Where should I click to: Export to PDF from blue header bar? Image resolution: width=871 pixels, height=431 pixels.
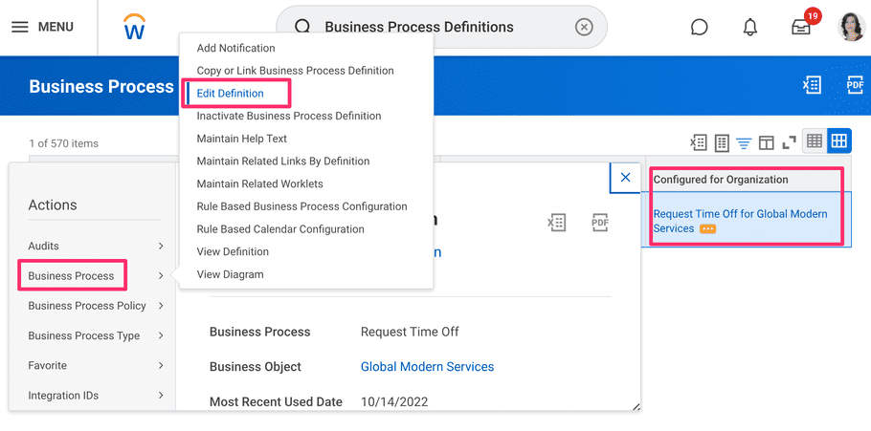point(855,85)
